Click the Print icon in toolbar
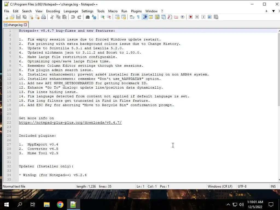 coord(43,17)
